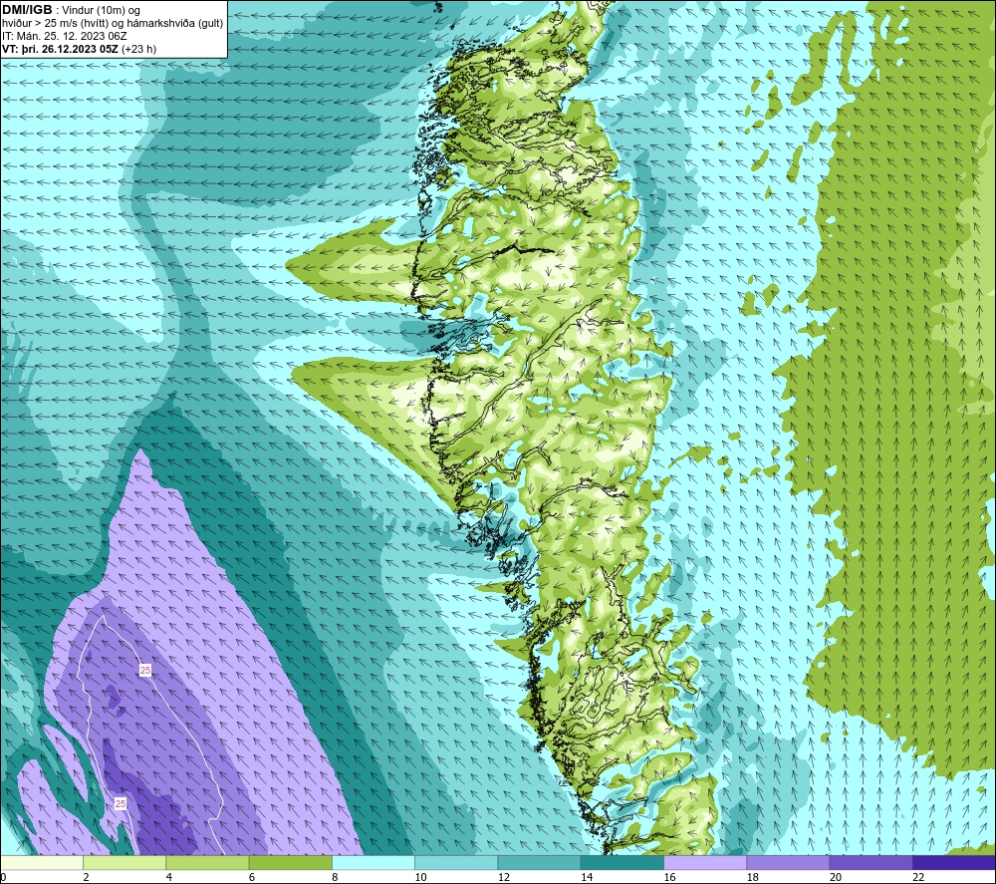The image size is (996, 884).
Task: Click the dark teal 14–16 legend swatch
Action: pos(622,863)
